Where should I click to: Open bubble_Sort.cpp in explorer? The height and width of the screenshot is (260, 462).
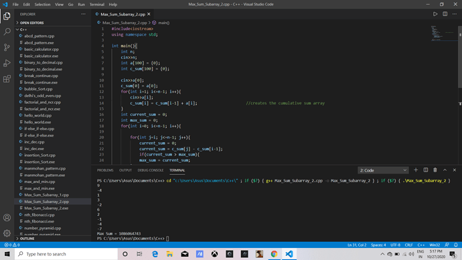click(x=38, y=88)
